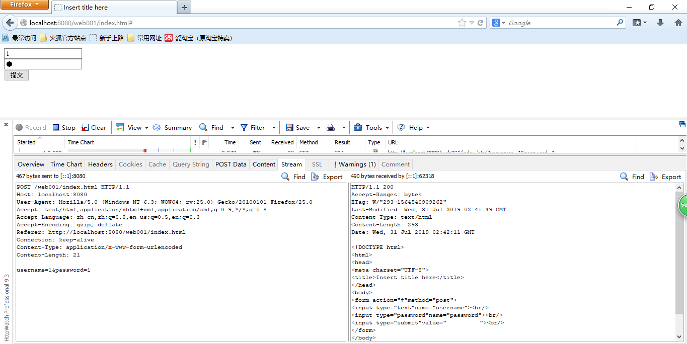Open the 新手上路 bookmark

point(107,38)
